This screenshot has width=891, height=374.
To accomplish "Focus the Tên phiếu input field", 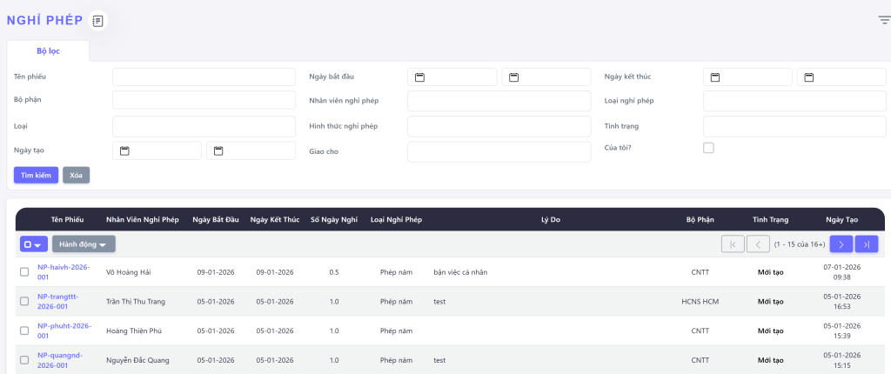I will (204, 77).
